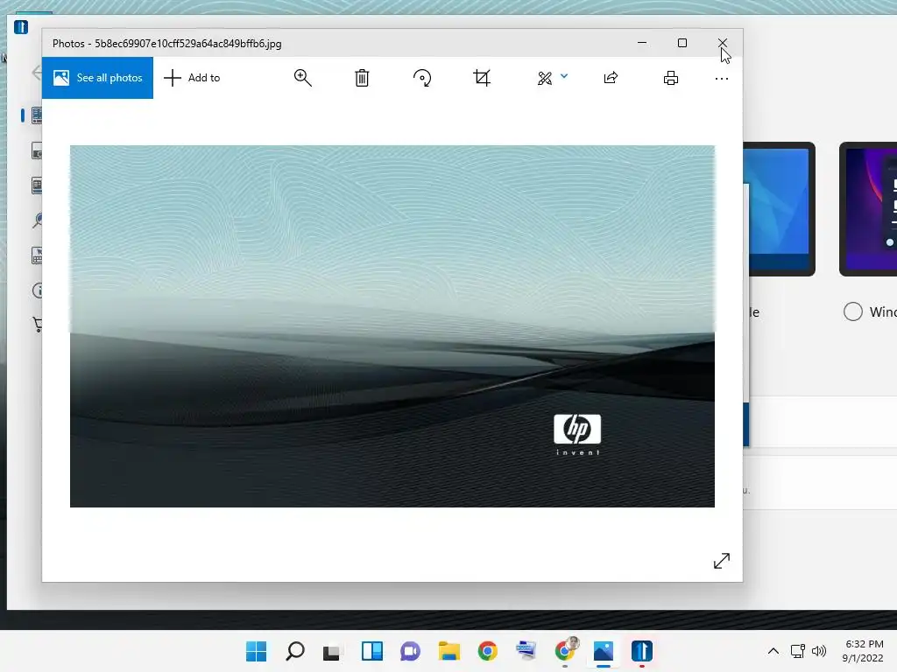897x672 pixels.
Task: Select the Crop tool icon
Action: coord(482,78)
